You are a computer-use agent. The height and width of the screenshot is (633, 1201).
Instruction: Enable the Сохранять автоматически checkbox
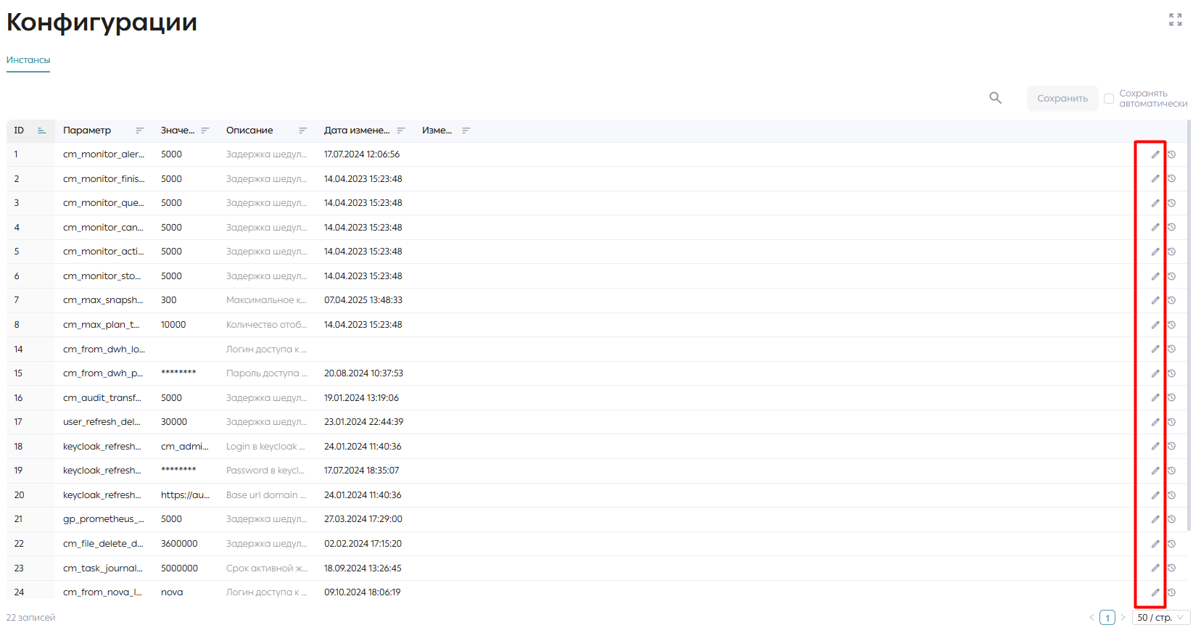tap(1108, 99)
